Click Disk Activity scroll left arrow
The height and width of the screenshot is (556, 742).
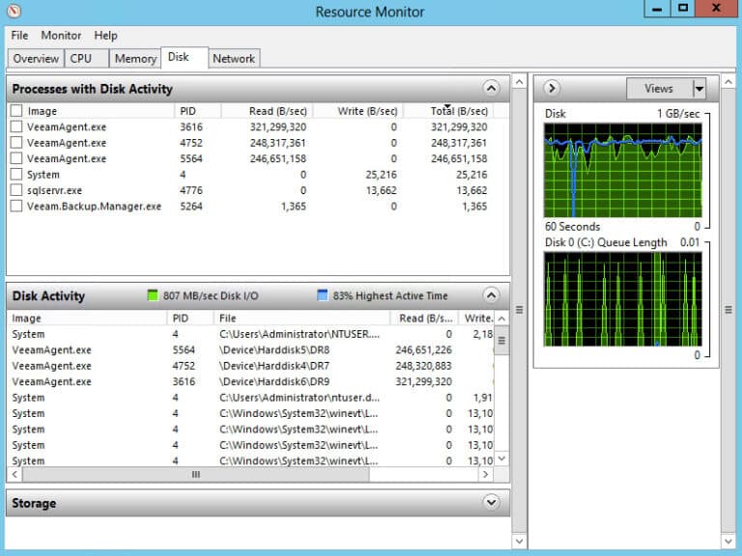(14, 474)
